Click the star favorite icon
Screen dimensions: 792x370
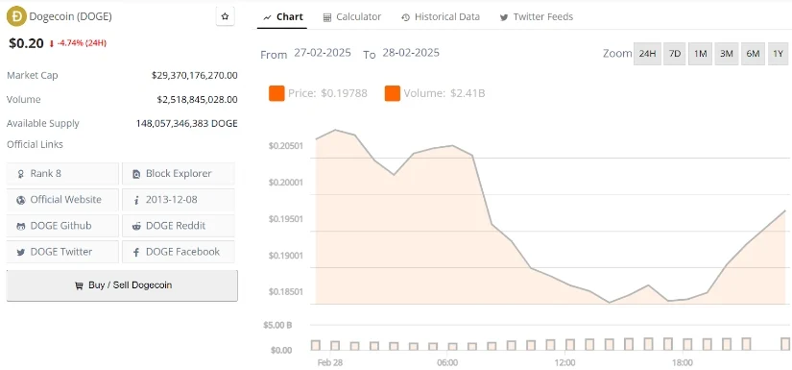[x=225, y=16]
